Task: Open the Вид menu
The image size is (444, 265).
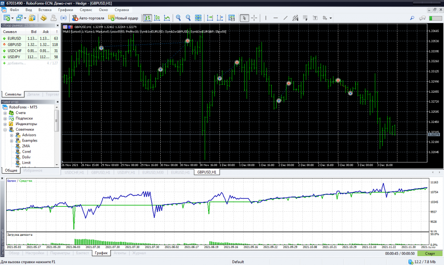Action: [x=28, y=10]
